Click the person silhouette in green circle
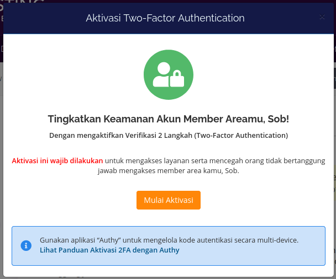The image size is (336, 279). pos(162,74)
